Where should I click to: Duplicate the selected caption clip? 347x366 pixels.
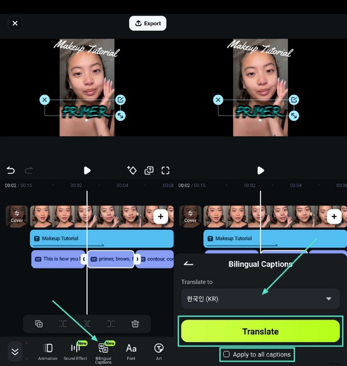point(39,324)
